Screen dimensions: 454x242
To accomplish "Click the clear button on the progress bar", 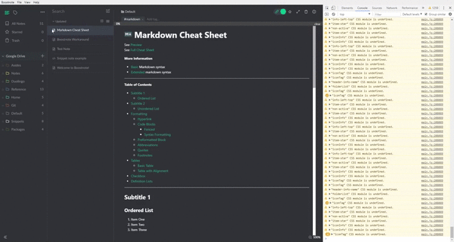I will [x=317, y=24].
